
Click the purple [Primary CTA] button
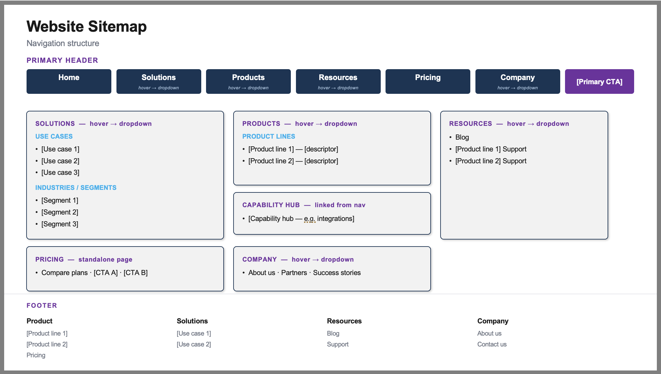pyautogui.click(x=599, y=81)
